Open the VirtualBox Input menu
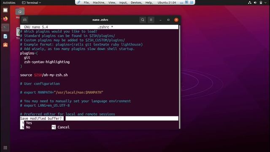Screen dimensions: 270x152 click(123, 3)
